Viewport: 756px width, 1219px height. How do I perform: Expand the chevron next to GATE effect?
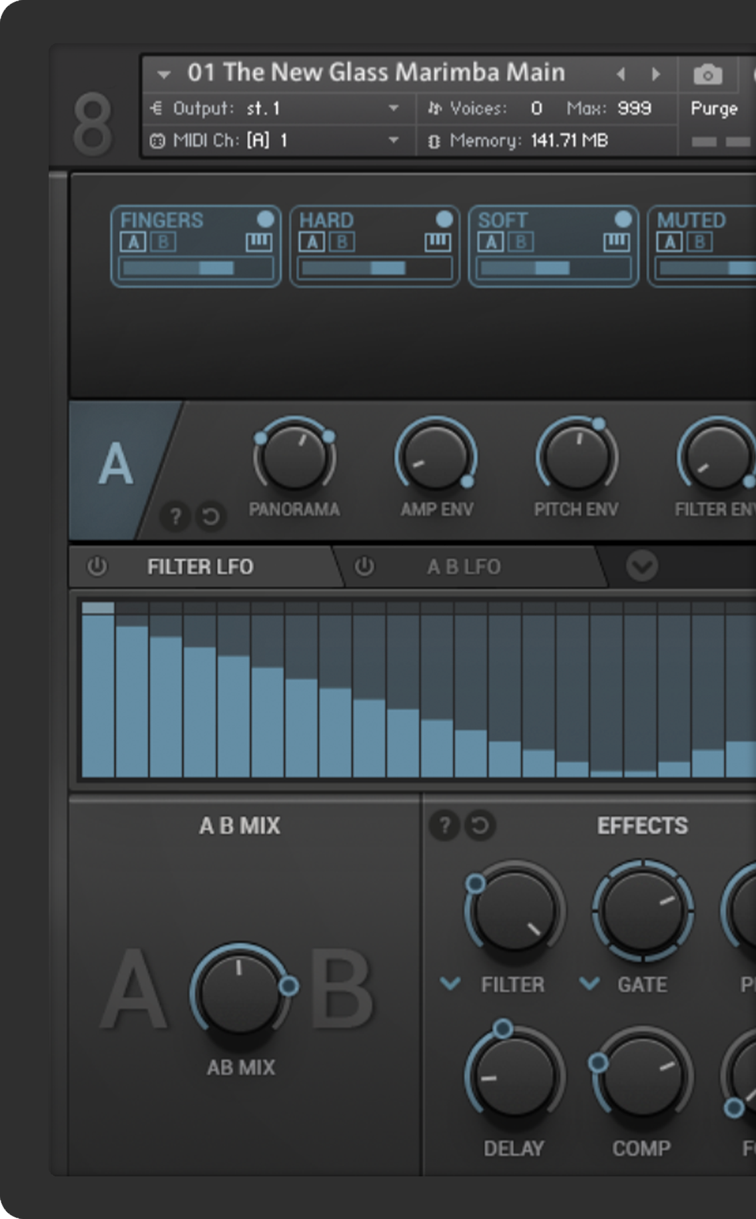click(589, 983)
